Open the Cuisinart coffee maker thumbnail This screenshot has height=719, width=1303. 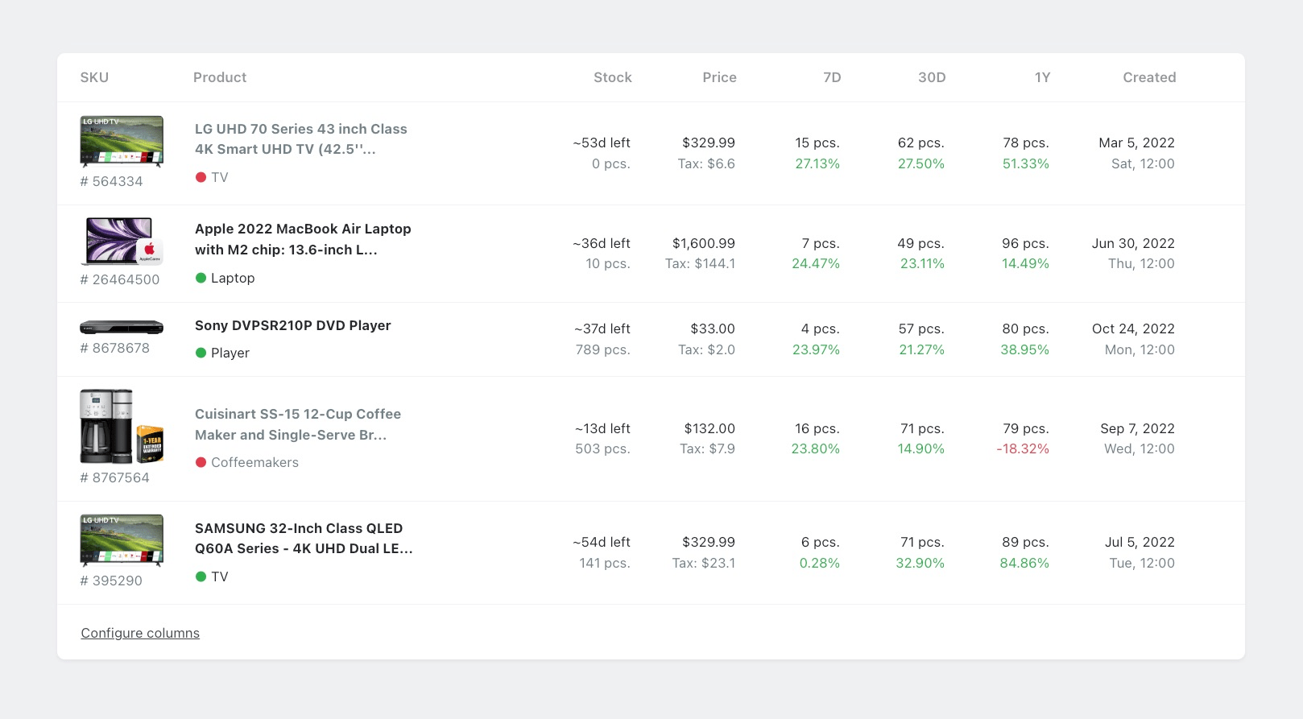[x=122, y=427]
